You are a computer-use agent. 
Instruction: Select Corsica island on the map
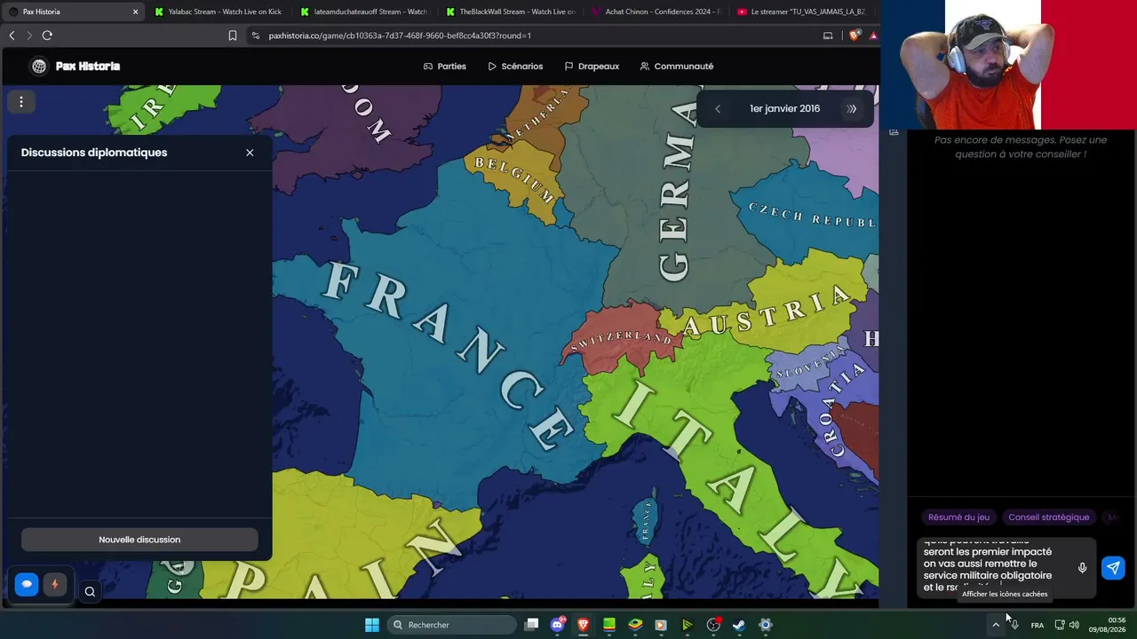[644, 520]
